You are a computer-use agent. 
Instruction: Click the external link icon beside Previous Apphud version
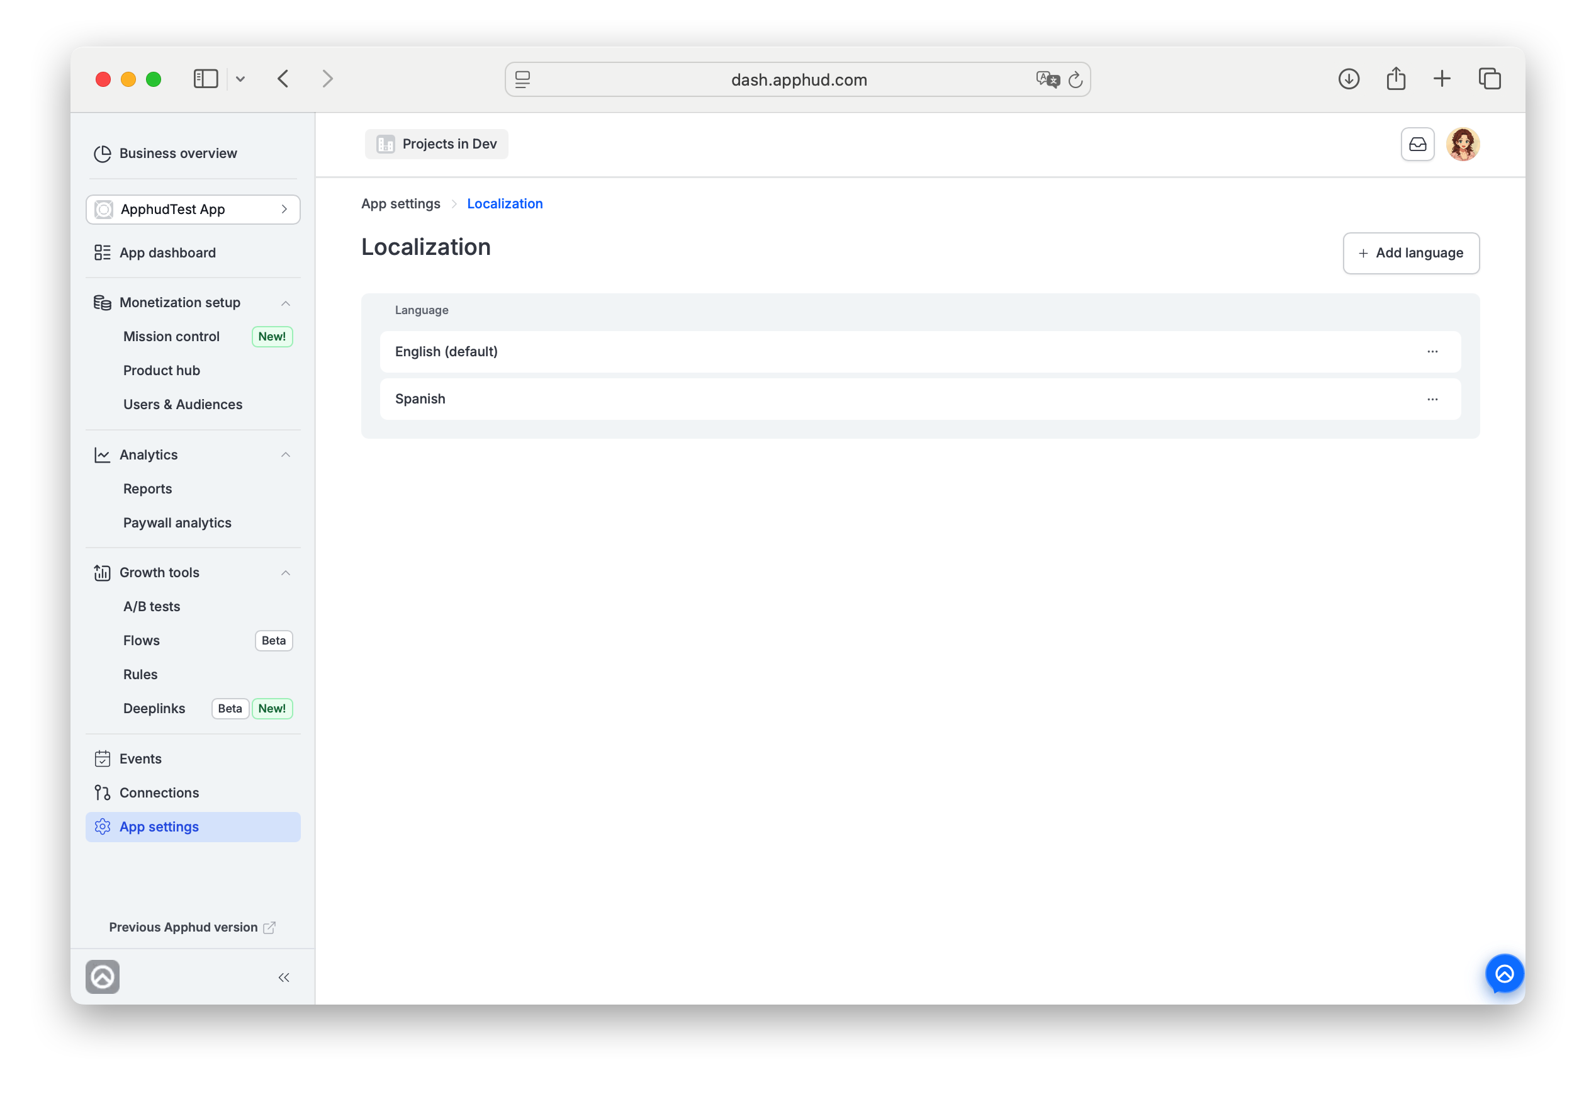click(x=269, y=928)
